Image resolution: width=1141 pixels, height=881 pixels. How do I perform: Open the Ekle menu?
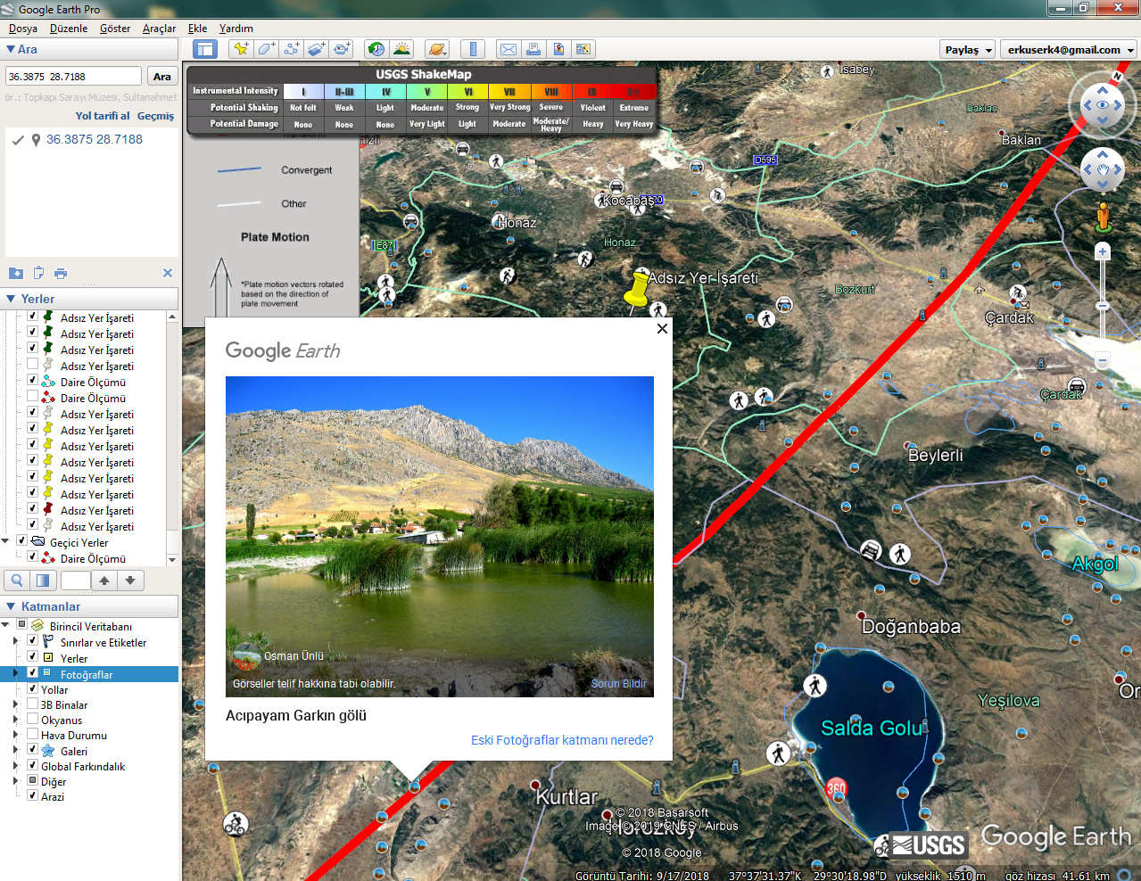(x=198, y=29)
